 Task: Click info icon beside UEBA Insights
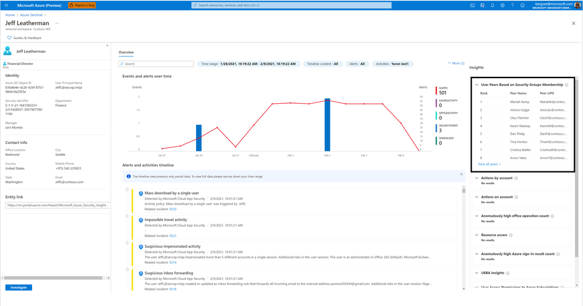(x=508, y=273)
